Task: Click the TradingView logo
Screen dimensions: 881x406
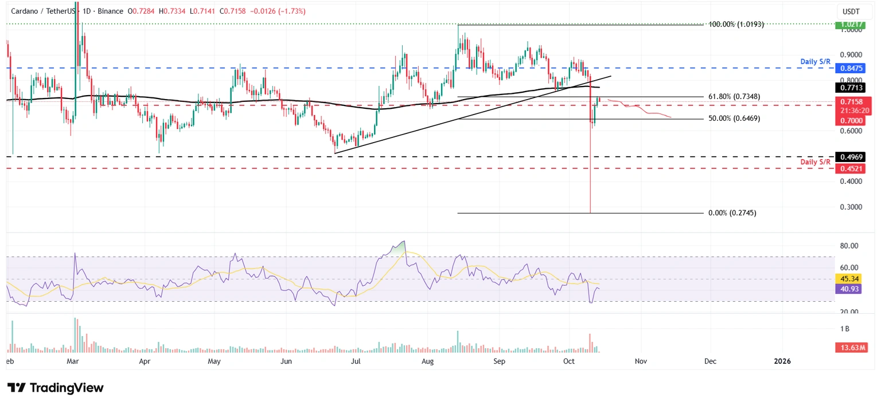Action: click(54, 388)
